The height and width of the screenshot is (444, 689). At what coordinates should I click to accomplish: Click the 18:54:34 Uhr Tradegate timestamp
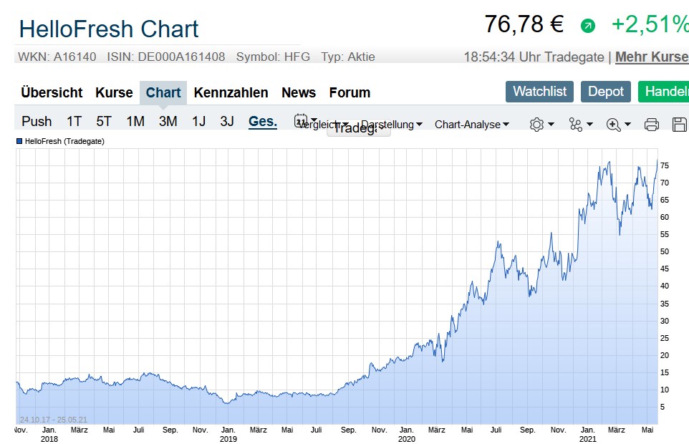[534, 57]
